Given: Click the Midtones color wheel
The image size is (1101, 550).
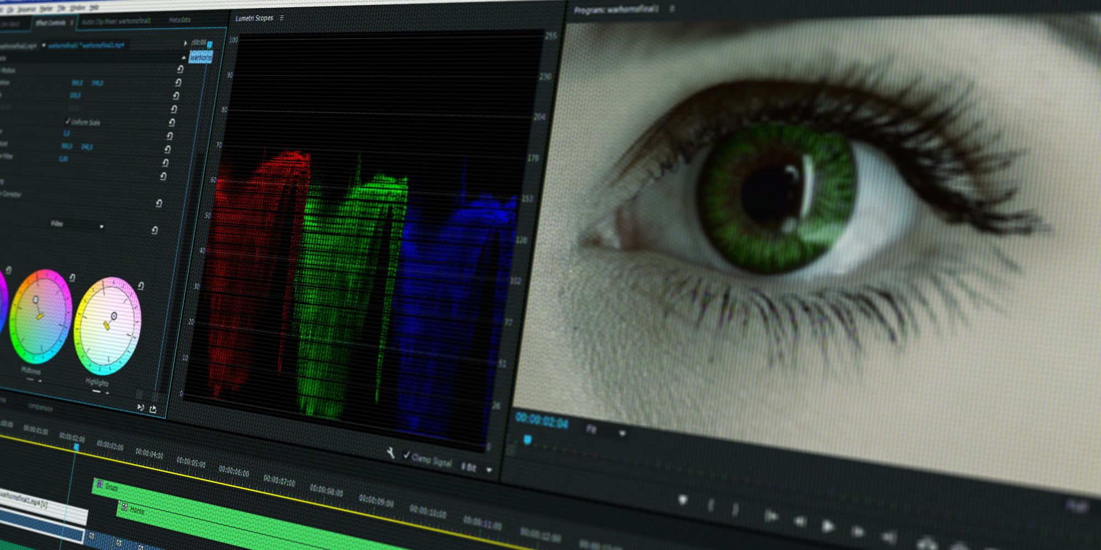Looking at the screenshot, I should click(x=40, y=317).
